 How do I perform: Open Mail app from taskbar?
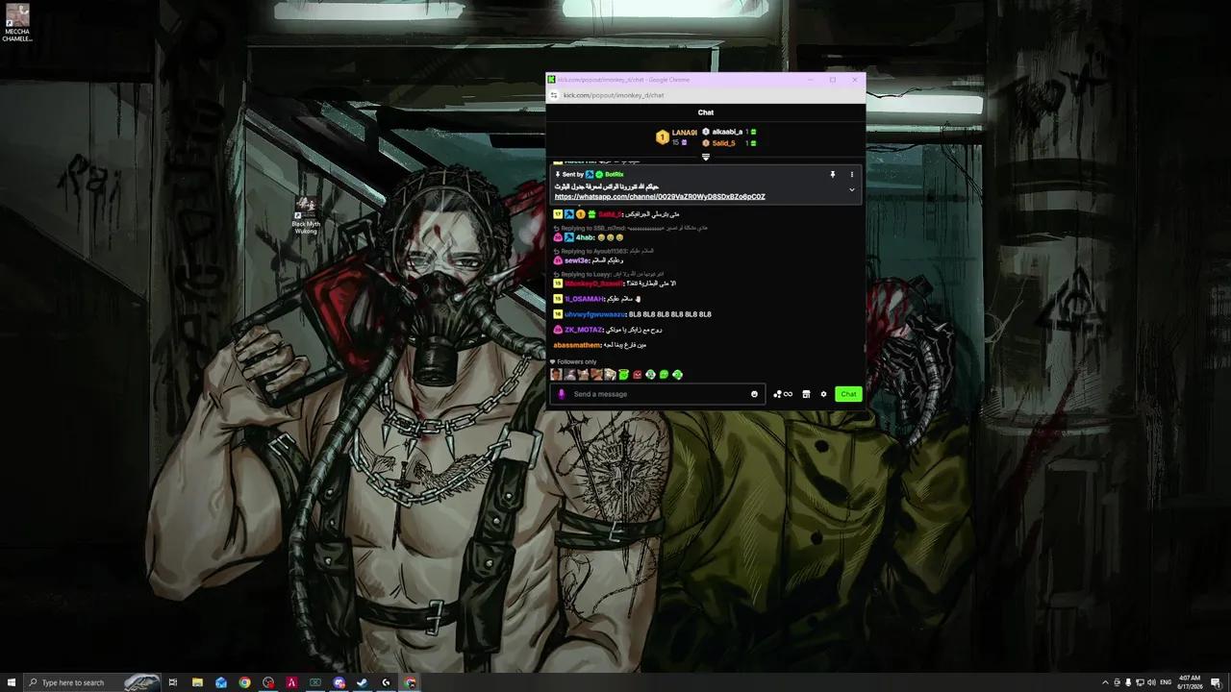click(221, 682)
